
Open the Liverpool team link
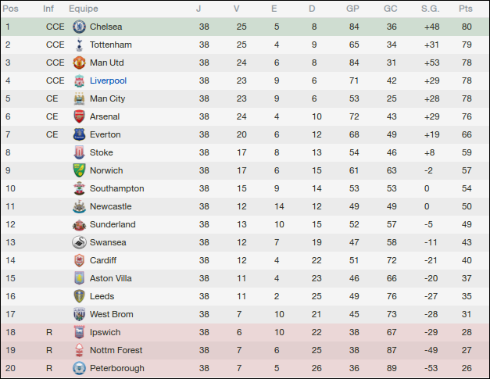point(108,80)
